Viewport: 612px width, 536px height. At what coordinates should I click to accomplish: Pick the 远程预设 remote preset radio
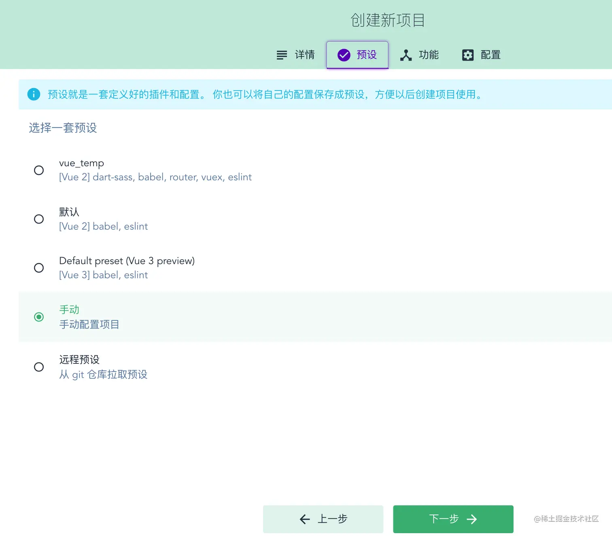(x=39, y=367)
